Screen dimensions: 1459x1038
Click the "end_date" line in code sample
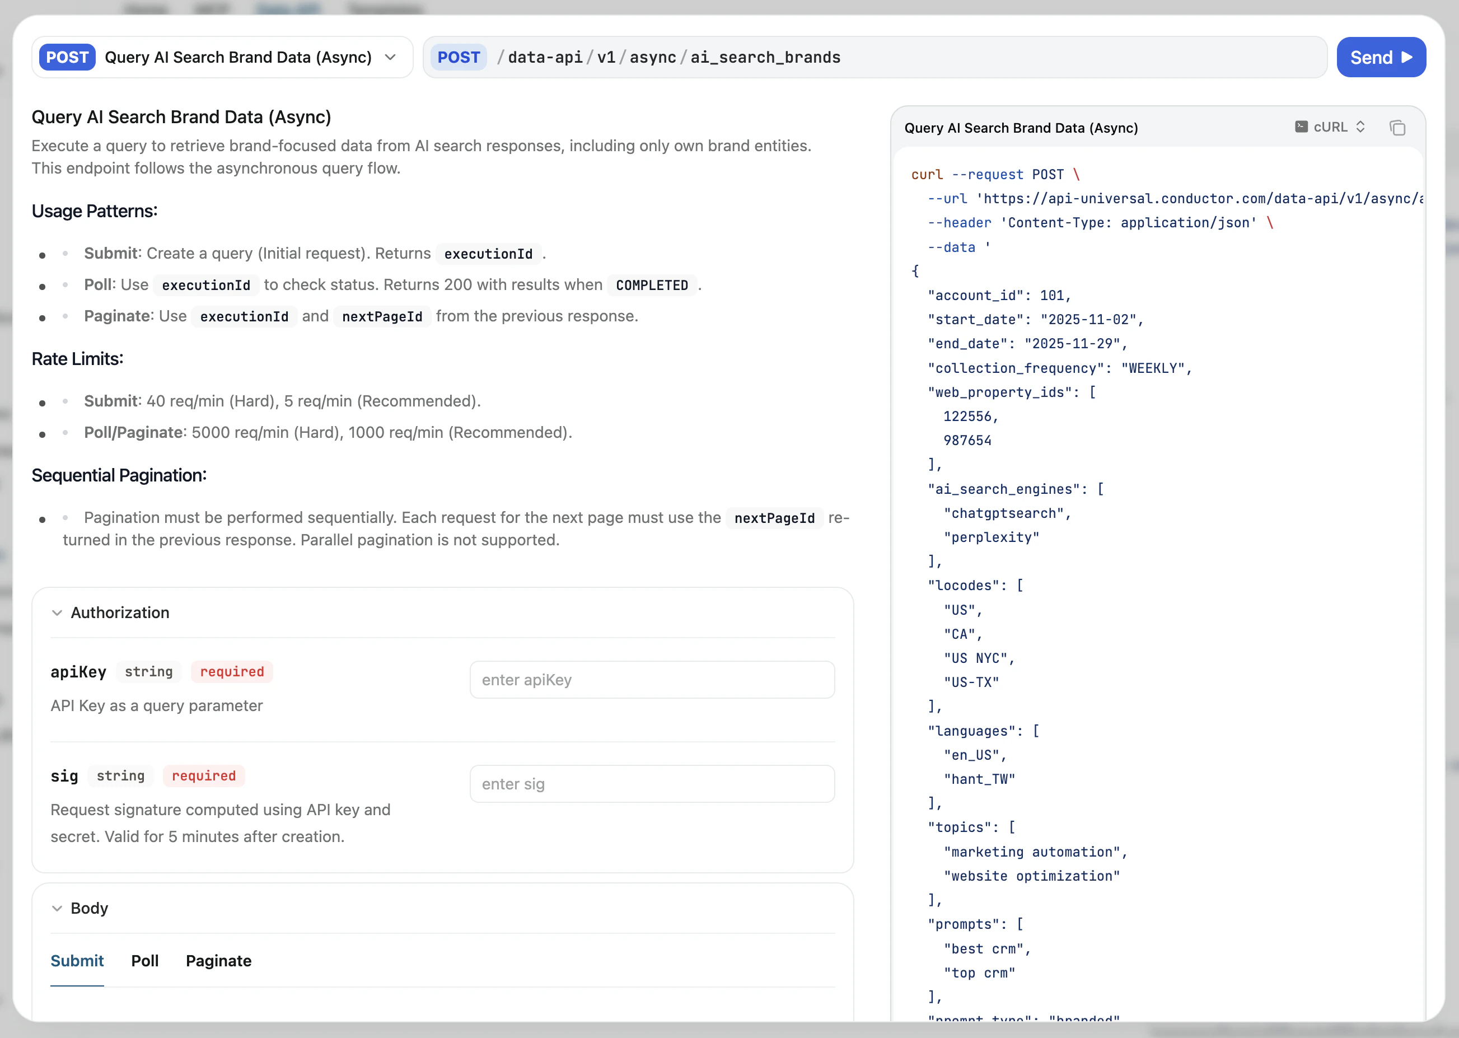1027,344
